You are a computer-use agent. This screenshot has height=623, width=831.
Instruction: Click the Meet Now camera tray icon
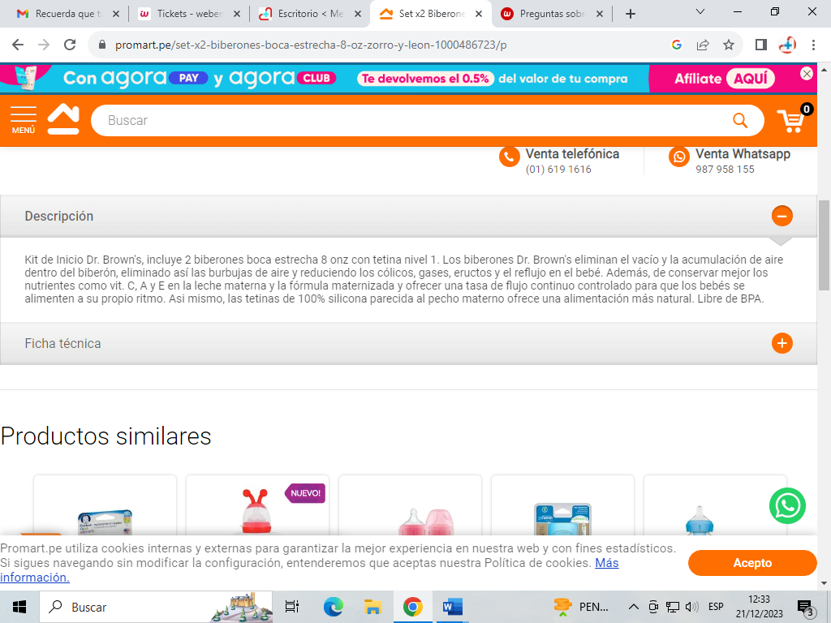pos(653,607)
